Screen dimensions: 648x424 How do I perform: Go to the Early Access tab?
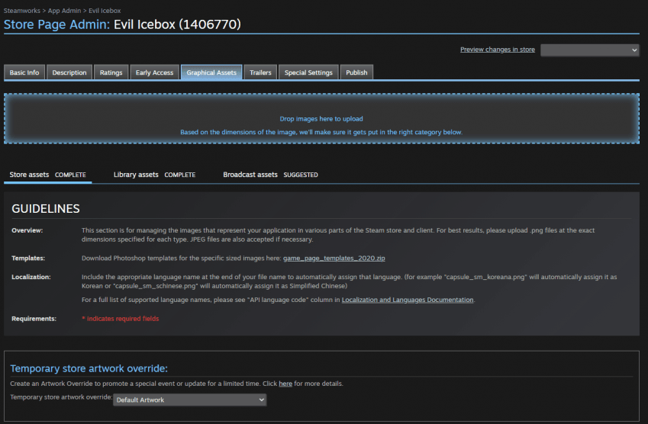tap(155, 72)
